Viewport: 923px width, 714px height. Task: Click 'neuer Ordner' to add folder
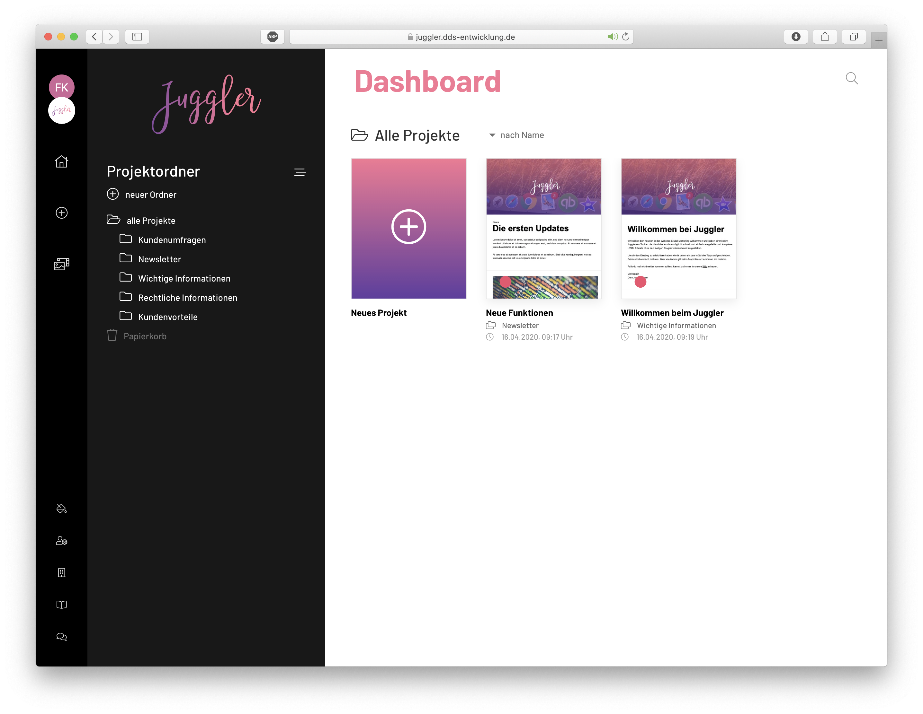(150, 195)
